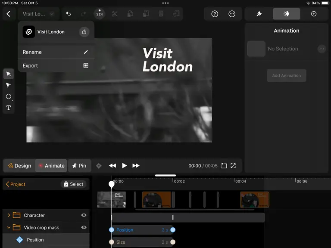Switch to Design mode
The image size is (331, 248).
click(19, 166)
